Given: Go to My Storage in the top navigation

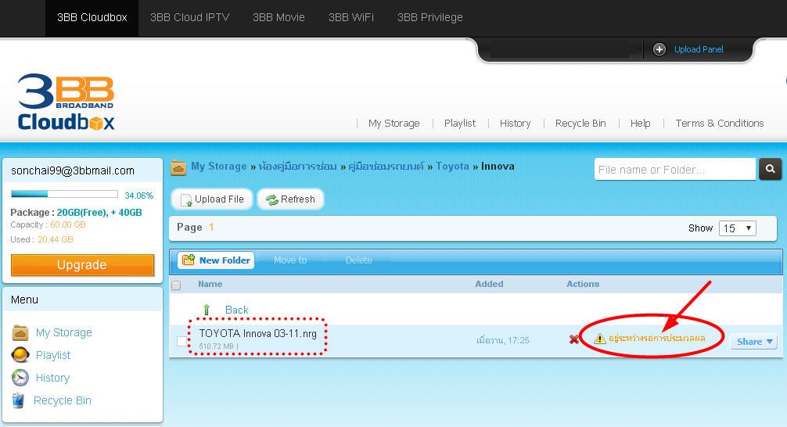Looking at the screenshot, I should [394, 123].
